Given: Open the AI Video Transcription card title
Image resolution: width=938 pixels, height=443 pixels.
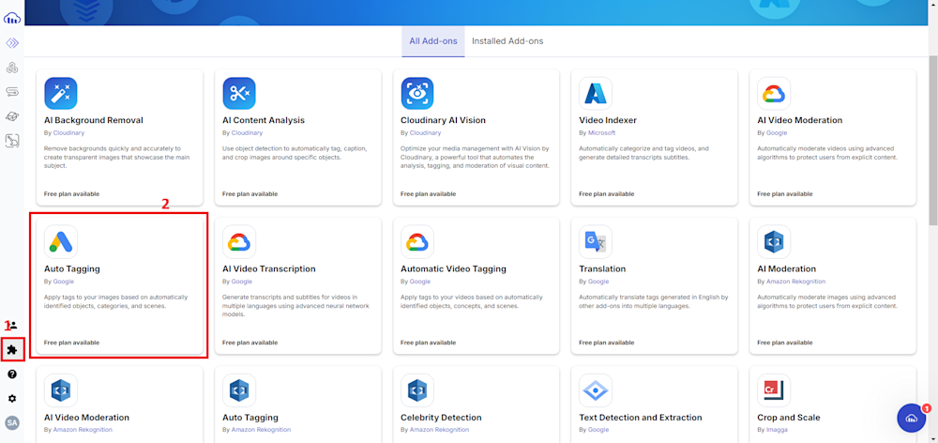Looking at the screenshot, I should click(269, 268).
